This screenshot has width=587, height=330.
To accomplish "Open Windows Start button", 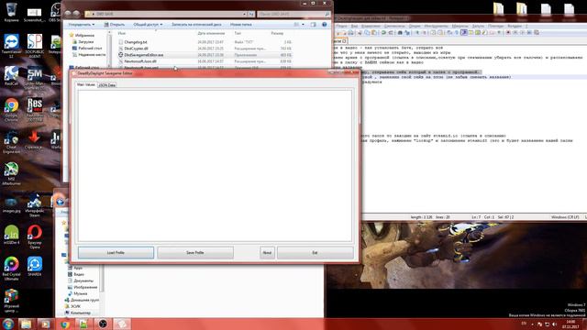I will pos(8,324).
